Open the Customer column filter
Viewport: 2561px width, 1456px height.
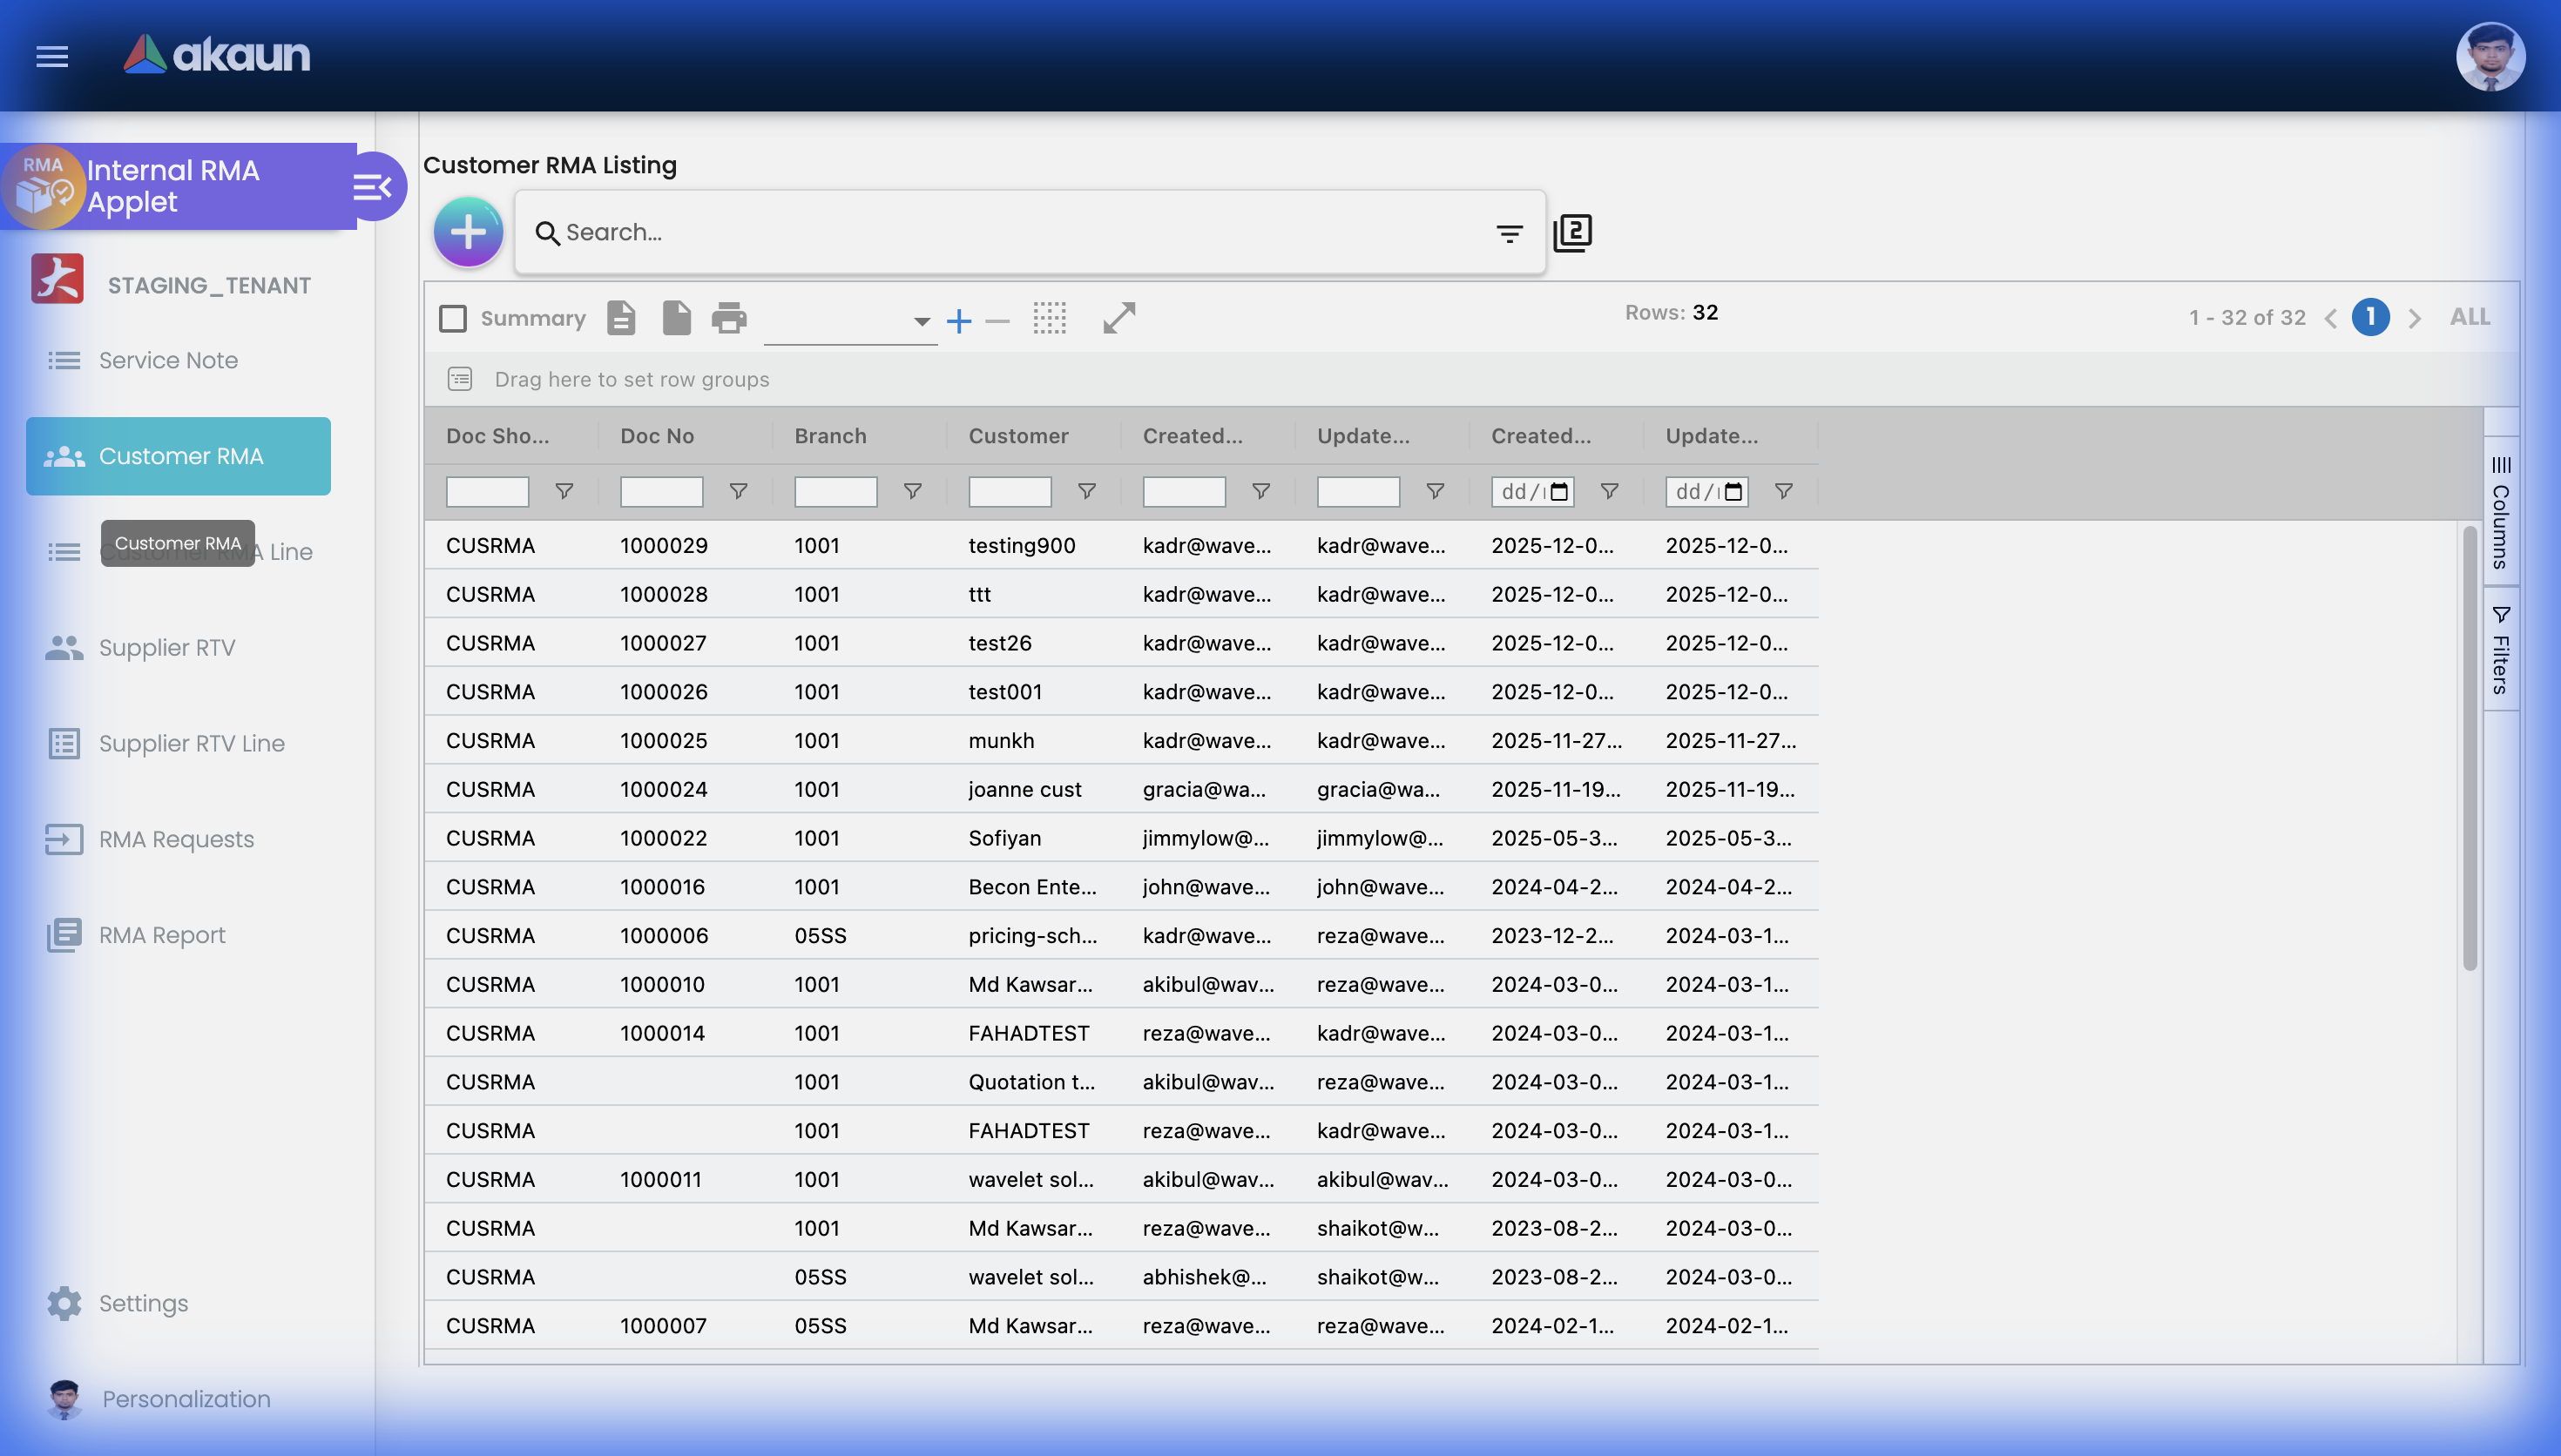pyautogui.click(x=1086, y=491)
